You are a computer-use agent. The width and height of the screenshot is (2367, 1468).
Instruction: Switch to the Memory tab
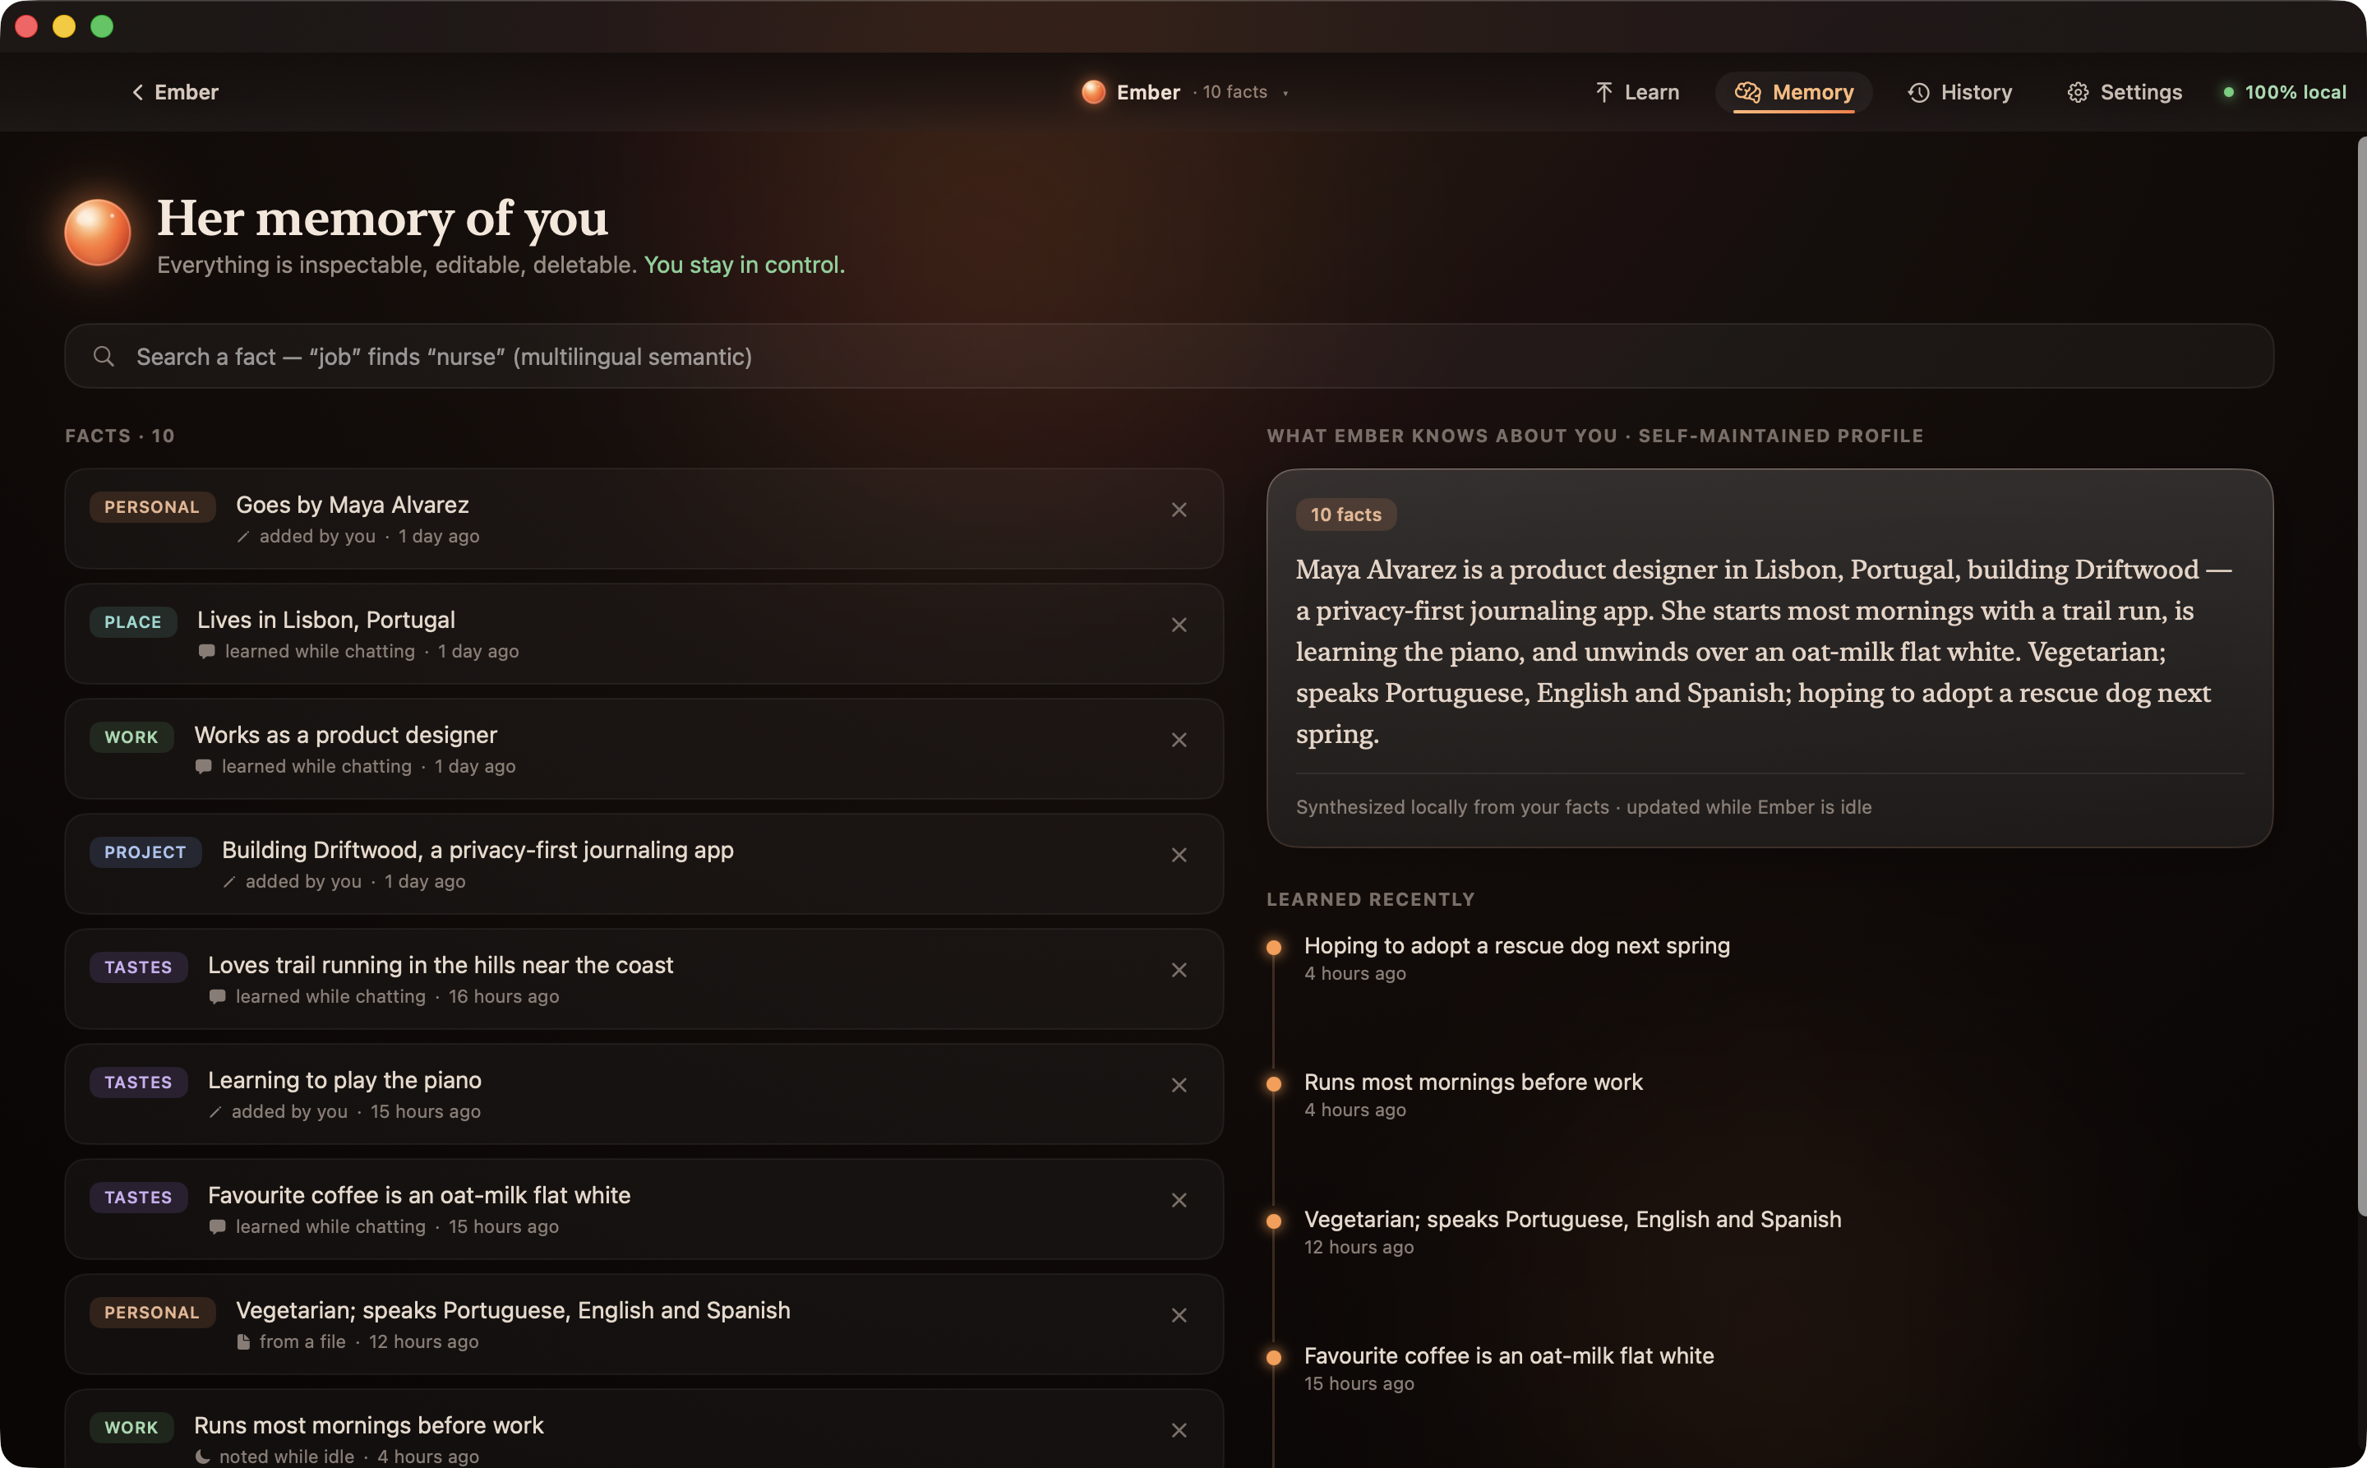pos(1794,92)
